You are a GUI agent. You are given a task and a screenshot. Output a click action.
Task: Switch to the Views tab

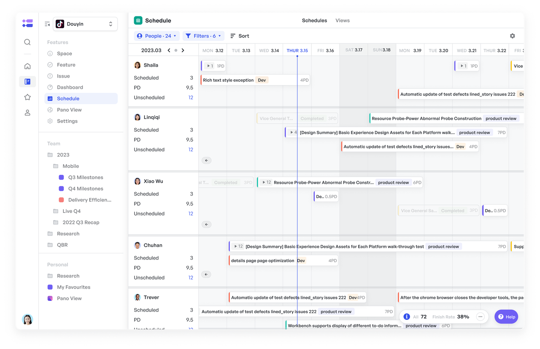pos(342,20)
